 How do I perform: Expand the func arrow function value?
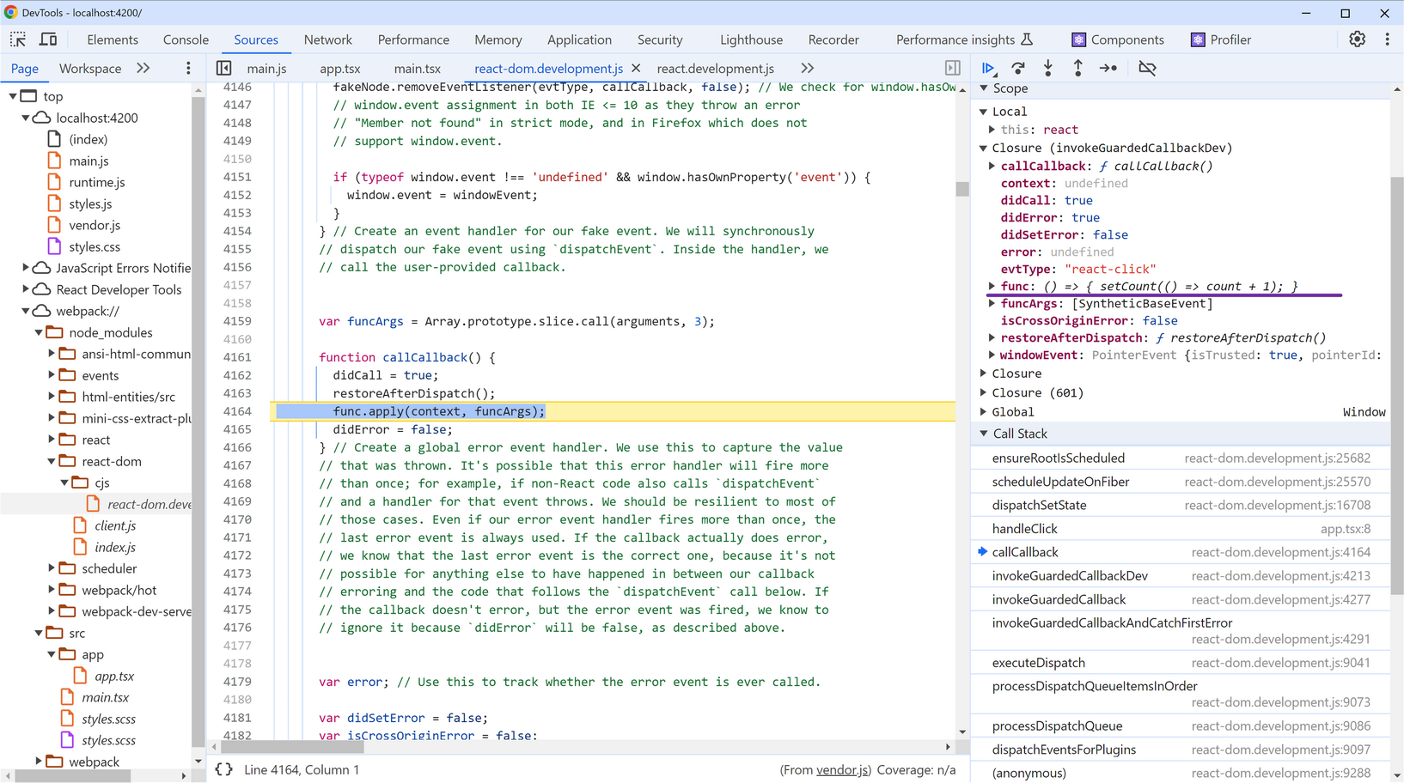(x=992, y=286)
